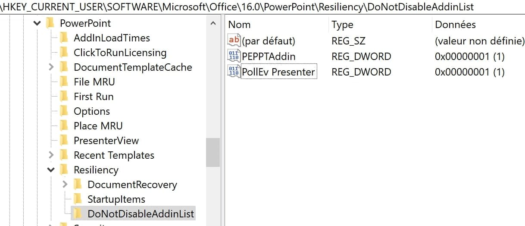
Task: Select the StartupItems folder icon
Action: (78, 199)
